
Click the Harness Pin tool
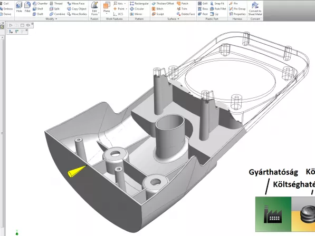233,3
